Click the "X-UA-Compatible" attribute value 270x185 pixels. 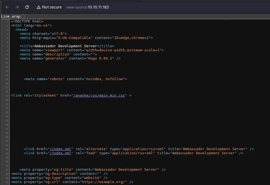click(74, 38)
